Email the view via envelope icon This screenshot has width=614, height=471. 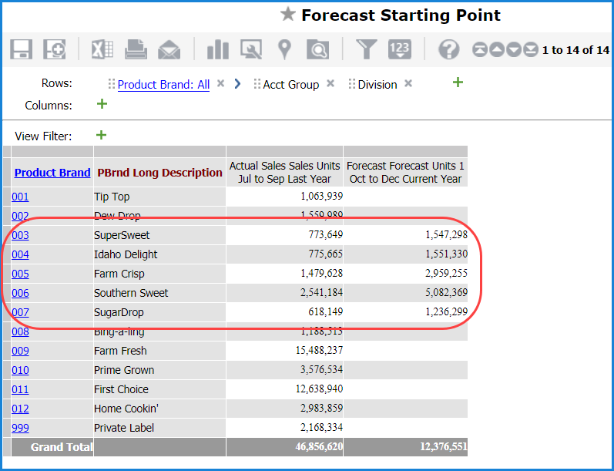tap(169, 50)
